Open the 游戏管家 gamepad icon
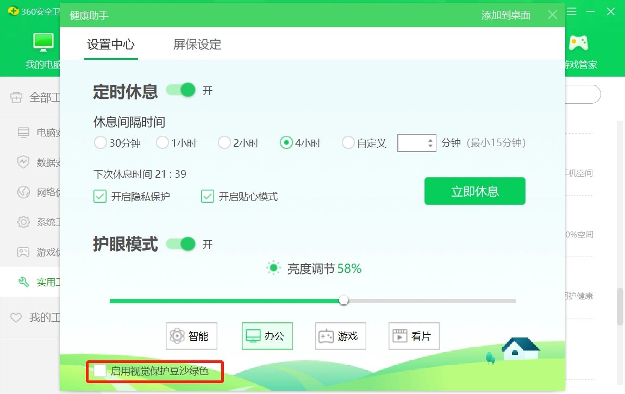The width and height of the screenshot is (625, 394). [x=578, y=42]
